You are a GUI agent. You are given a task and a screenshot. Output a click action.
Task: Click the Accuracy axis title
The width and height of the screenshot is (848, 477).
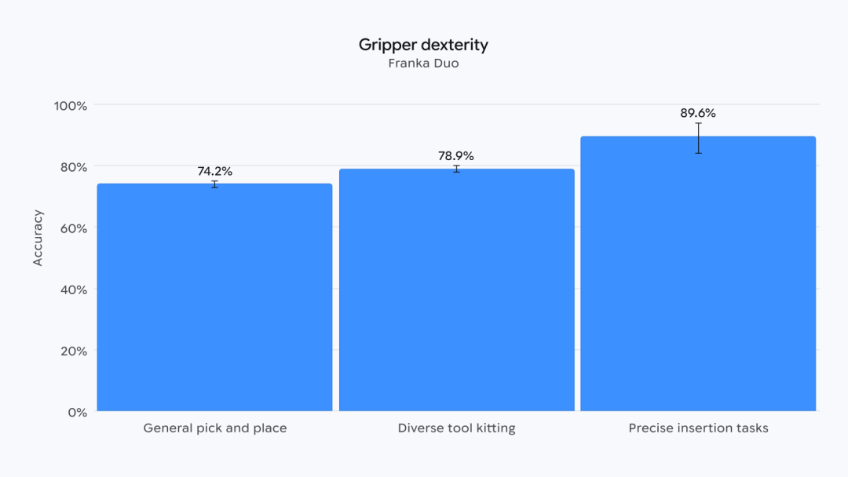[x=38, y=238]
